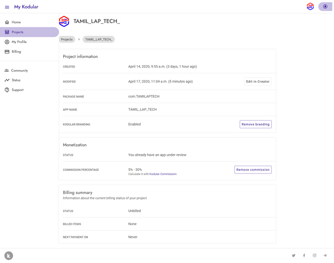This screenshot has width=334, height=263.
Task: Click the breadcrumb chevron separator
Action: [x=79, y=39]
